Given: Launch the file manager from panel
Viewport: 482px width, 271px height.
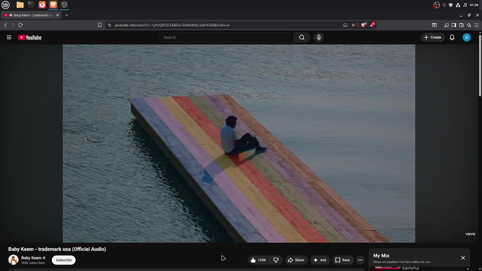Looking at the screenshot, I should 20,5.
